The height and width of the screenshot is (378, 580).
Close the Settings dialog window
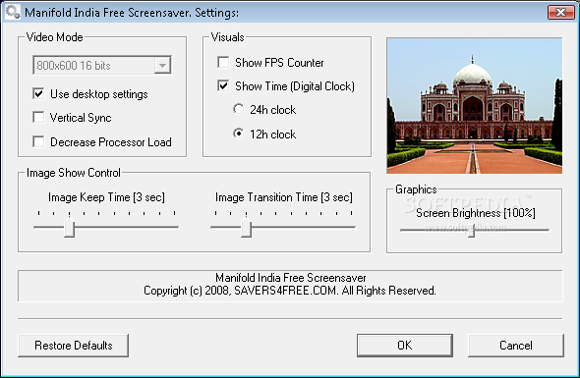(x=560, y=12)
